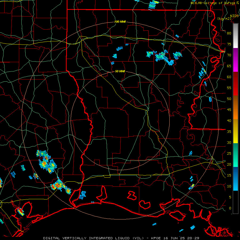This screenshot has height=240, width=240.
Task: Select the gray-white segment of the color scale
Action: click(235, 36)
